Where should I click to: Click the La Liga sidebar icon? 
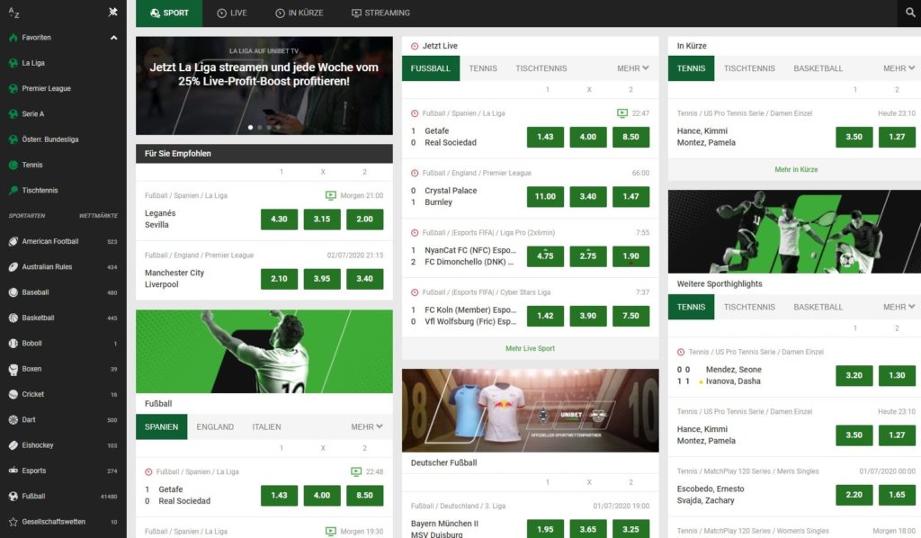[13, 63]
